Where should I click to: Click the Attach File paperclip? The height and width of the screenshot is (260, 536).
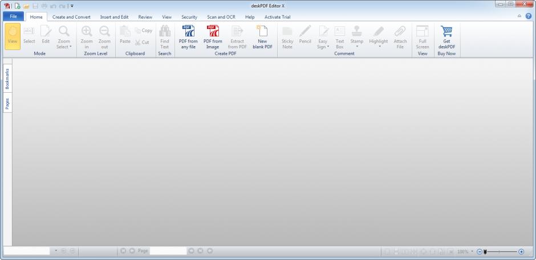click(400, 36)
